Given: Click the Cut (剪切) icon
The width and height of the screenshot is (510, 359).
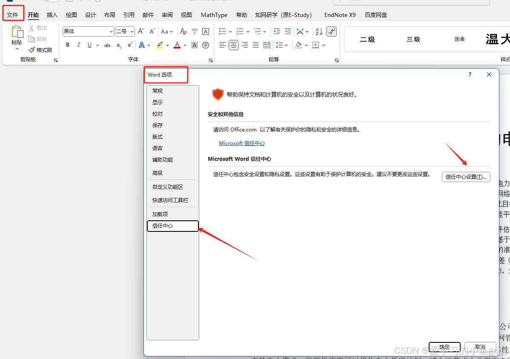Looking at the screenshot, I should [x=32, y=28].
